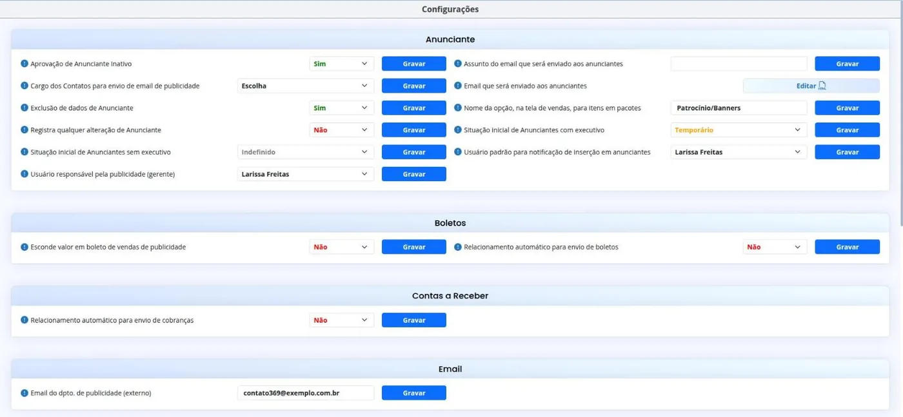Screen dimensions: 903x417
Task: Click info icon for Situação inicial sem executivo
Action: [25, 152]
